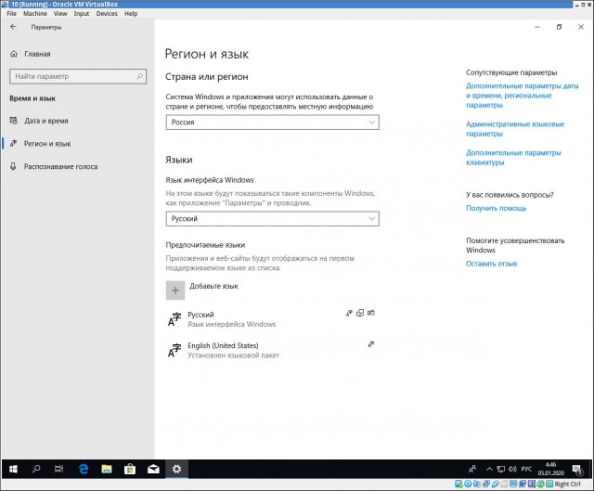Click the plus icon for Добавьте язык
This screenshot has height=491, width=594.
point(175,291)
